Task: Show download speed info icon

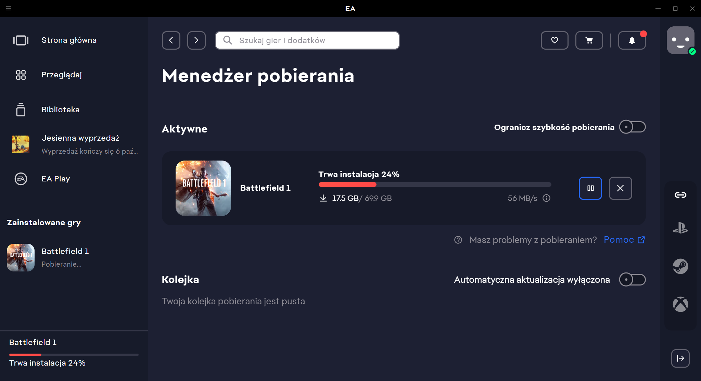Action: click(547, 198)
